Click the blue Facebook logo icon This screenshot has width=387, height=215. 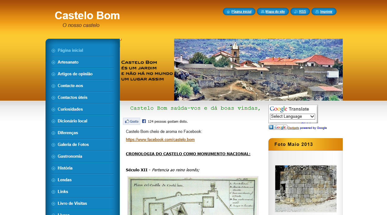tap(144, 121)
